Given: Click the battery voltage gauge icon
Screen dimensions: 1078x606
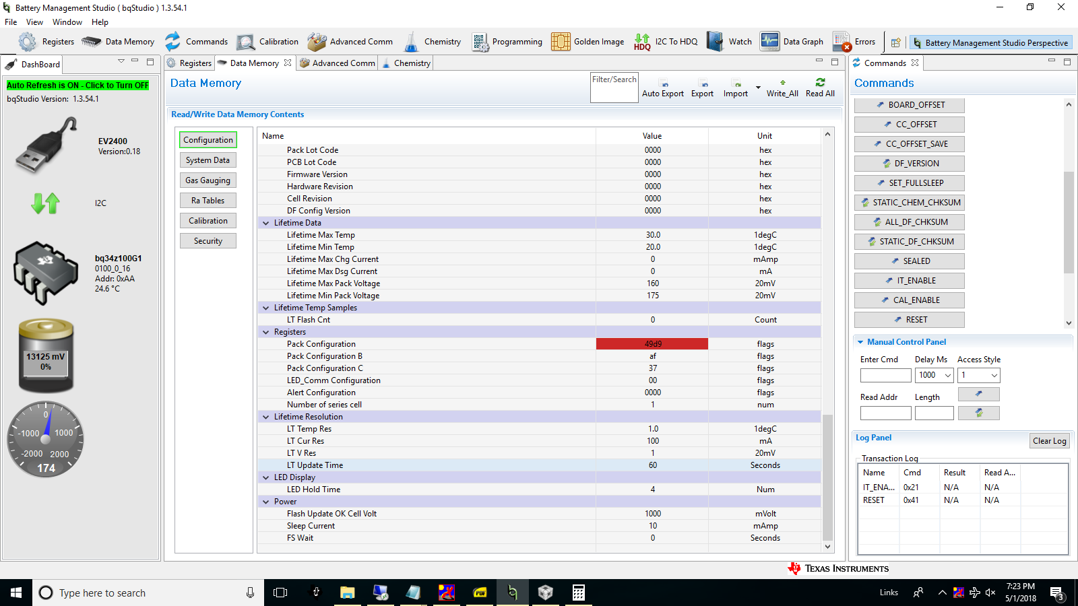Looking at the screenshot, I should pos(46,356).
